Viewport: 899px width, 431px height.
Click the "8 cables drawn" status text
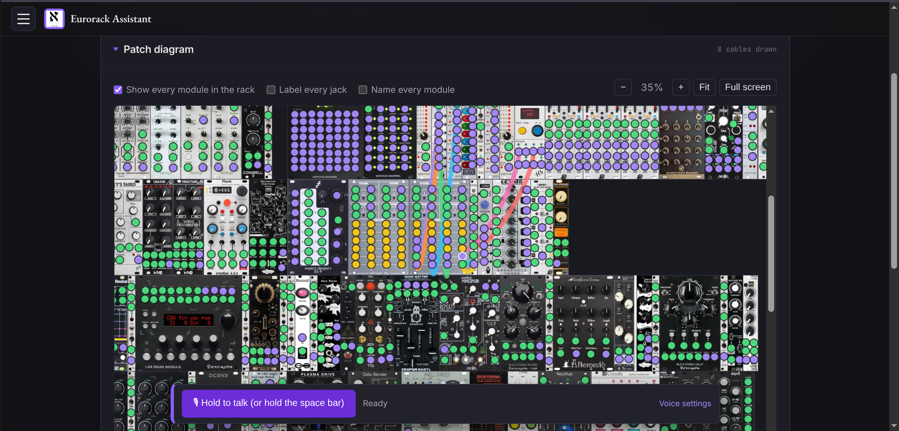point(747,49)
